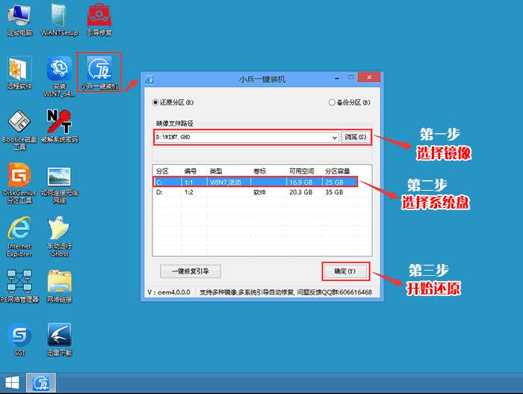This screenshot has height=394, width=523.
Task: Open the DiskGenius分区工具 desktop icon
Action: point(19,183)
